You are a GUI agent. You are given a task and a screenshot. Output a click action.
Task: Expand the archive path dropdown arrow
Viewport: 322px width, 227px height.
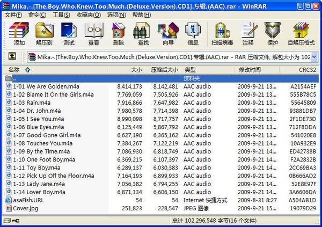point(314,57)
